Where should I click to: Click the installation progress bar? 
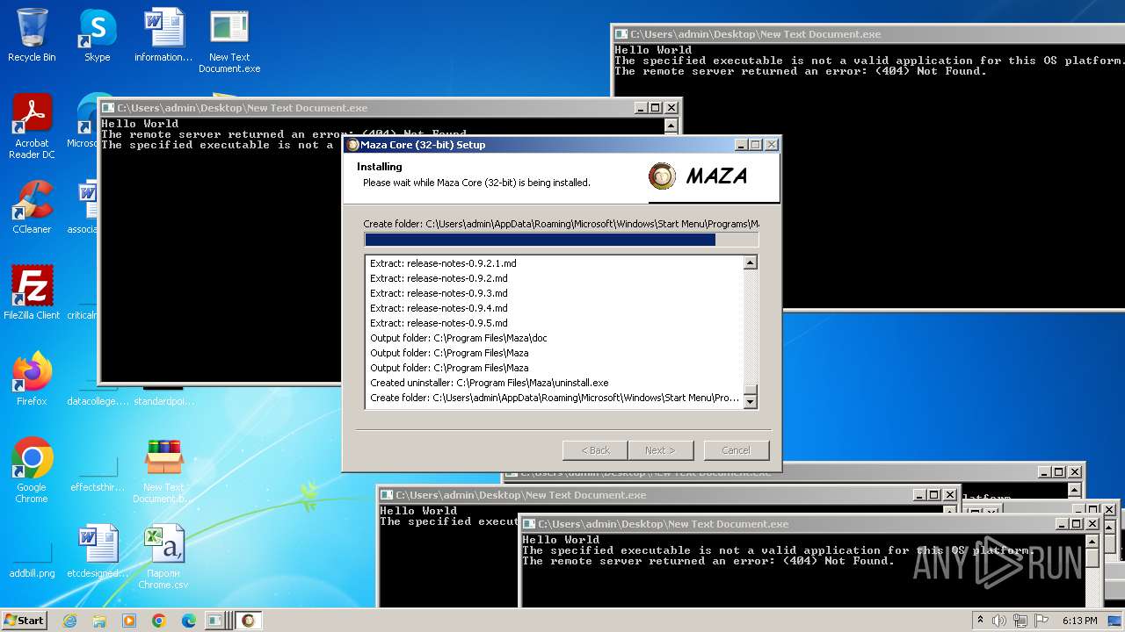click(561, 240)
